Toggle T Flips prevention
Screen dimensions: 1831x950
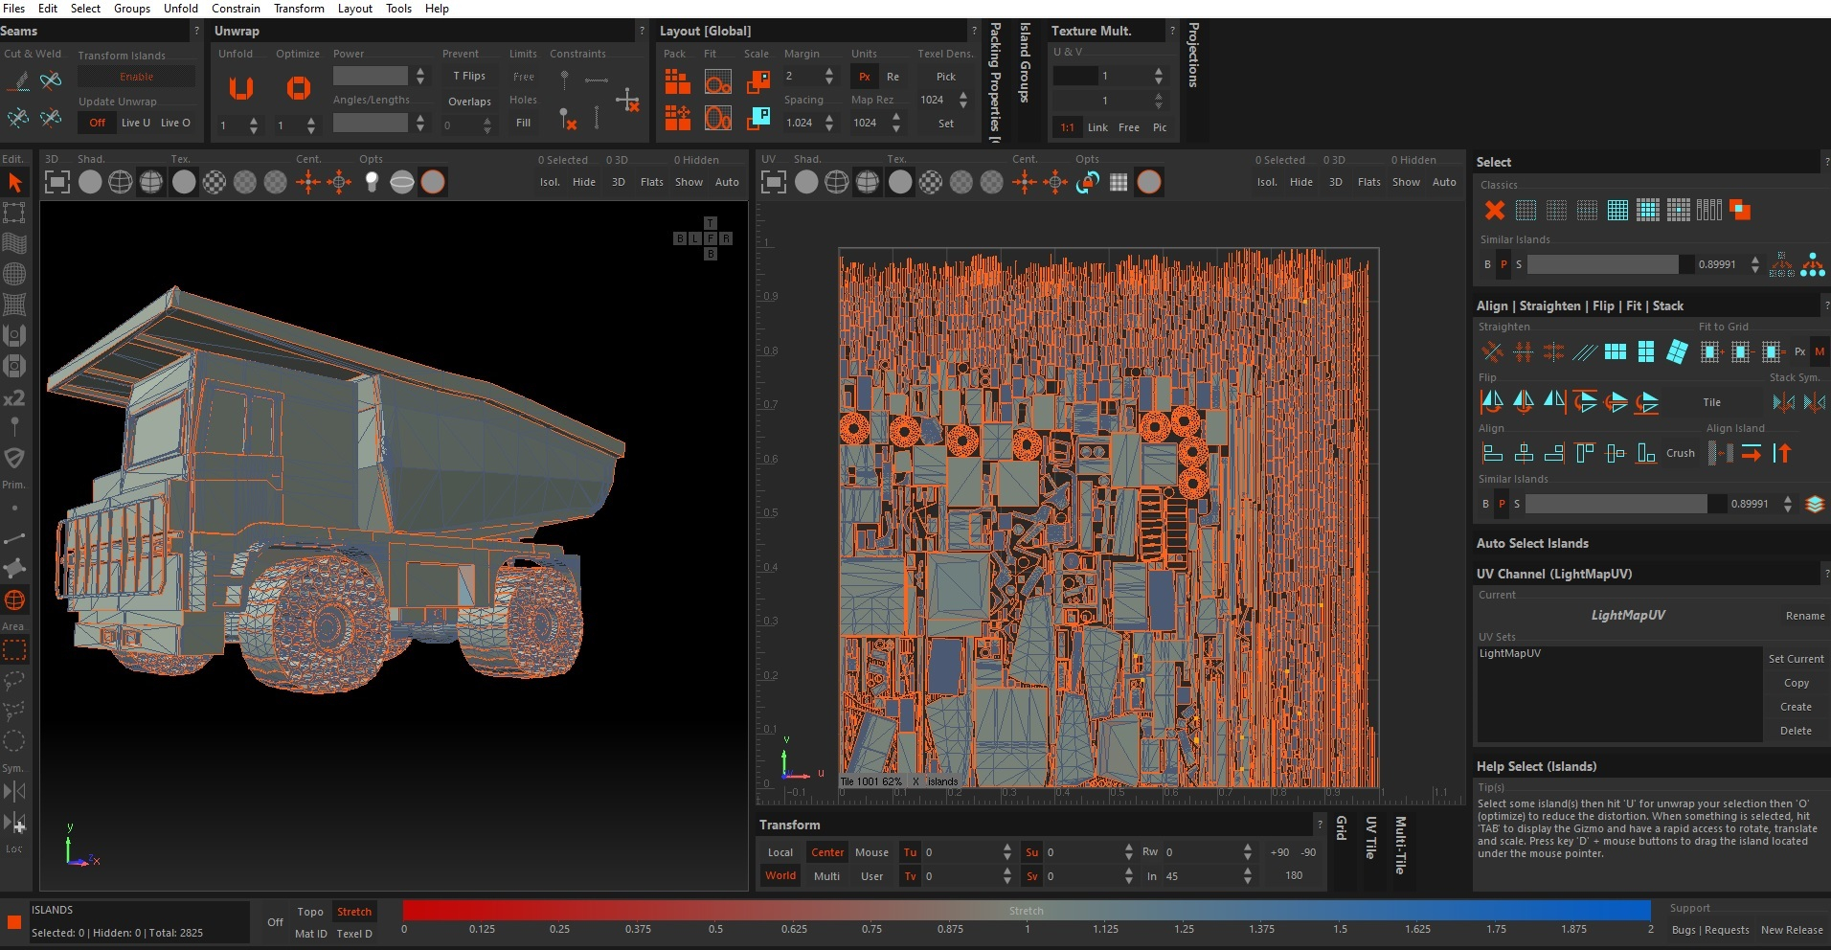coord(469,76)
